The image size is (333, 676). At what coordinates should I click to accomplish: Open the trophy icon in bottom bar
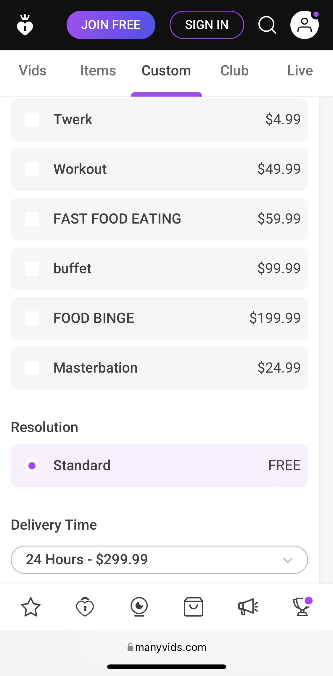point(302,607)
